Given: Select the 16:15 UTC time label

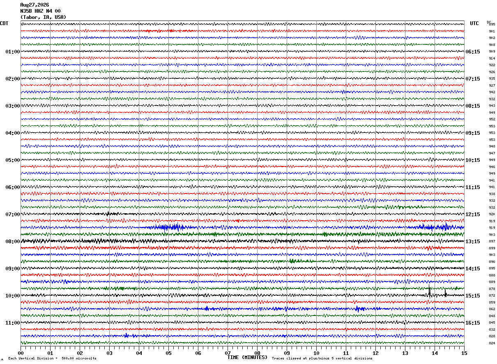Looking at the screenshot, I should 473,323.
